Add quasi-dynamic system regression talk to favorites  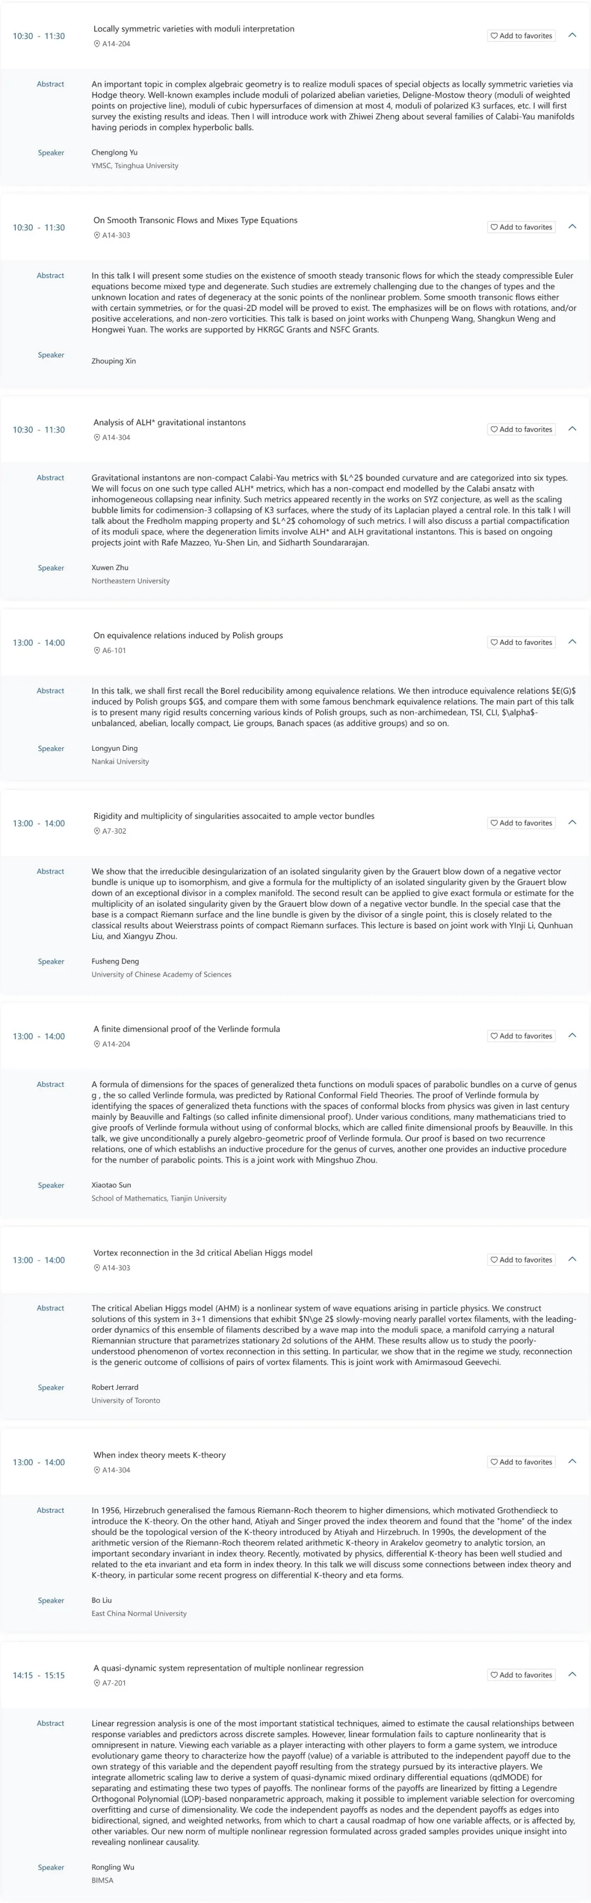521,1675
